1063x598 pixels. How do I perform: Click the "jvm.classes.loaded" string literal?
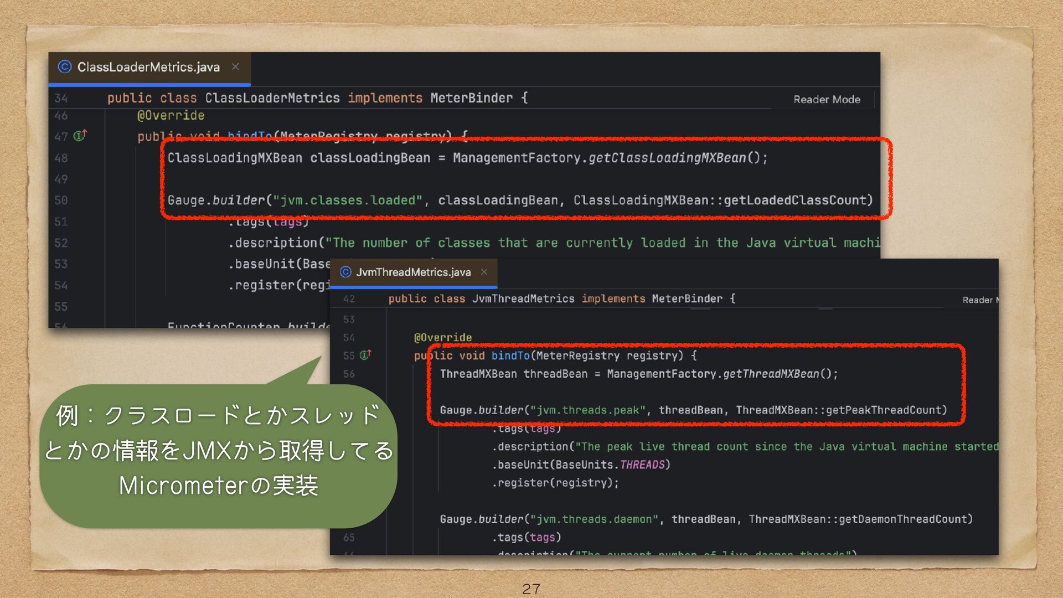point(347,200)
